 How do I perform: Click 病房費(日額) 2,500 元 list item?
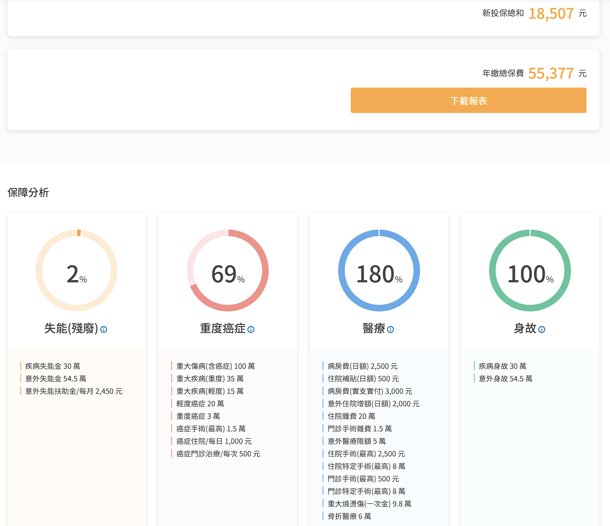click(362, 366)
